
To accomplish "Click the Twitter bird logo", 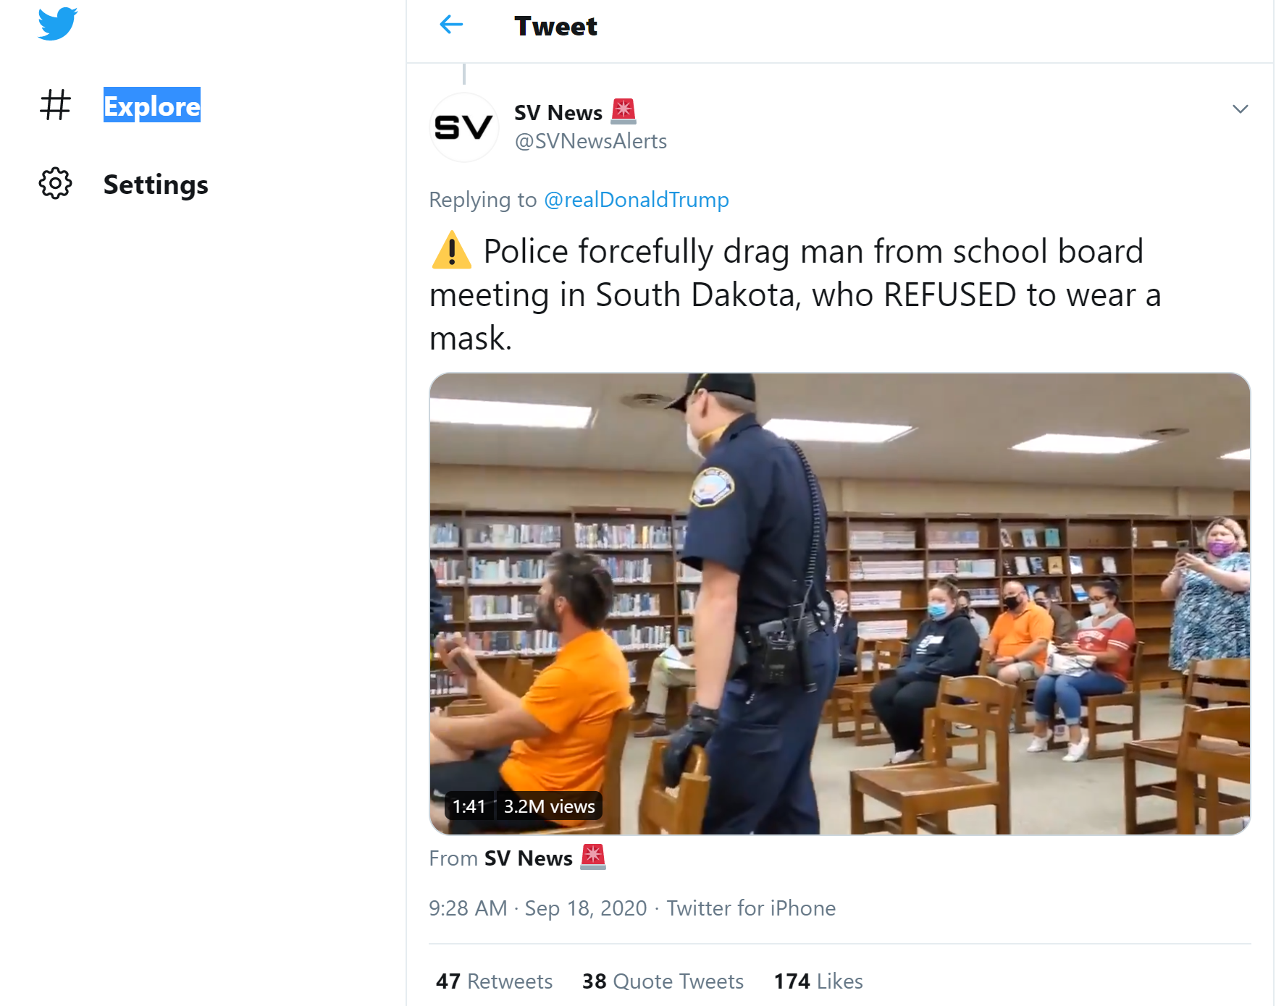I will tap(57, 23).
